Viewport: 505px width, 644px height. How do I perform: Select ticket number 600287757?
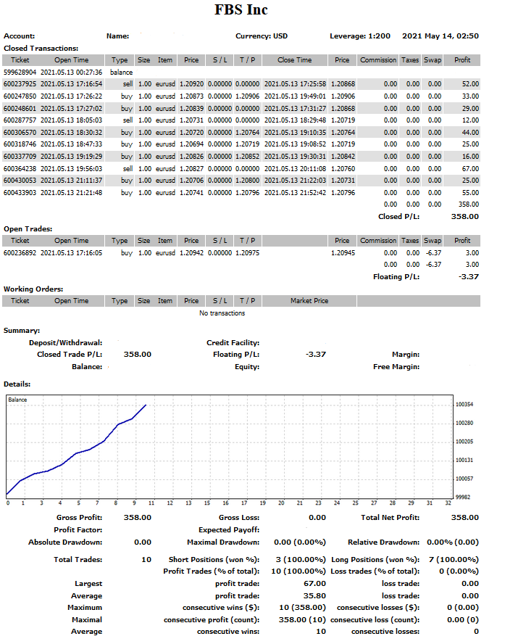[20, 120]
